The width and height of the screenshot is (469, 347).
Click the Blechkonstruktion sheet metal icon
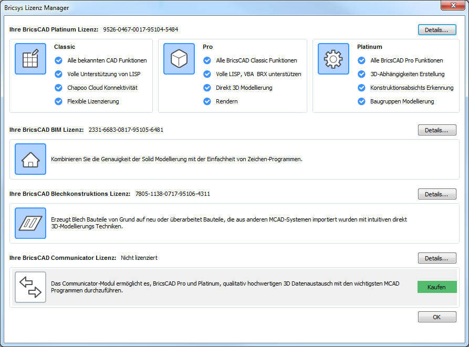[30, 223]
